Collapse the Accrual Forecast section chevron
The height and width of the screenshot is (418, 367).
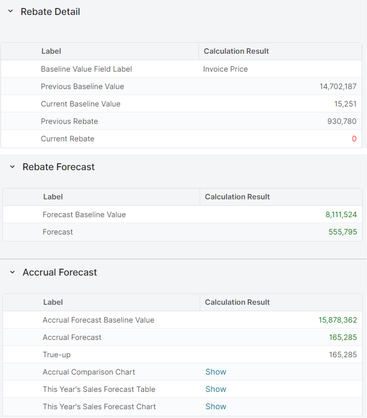point(12,272)
